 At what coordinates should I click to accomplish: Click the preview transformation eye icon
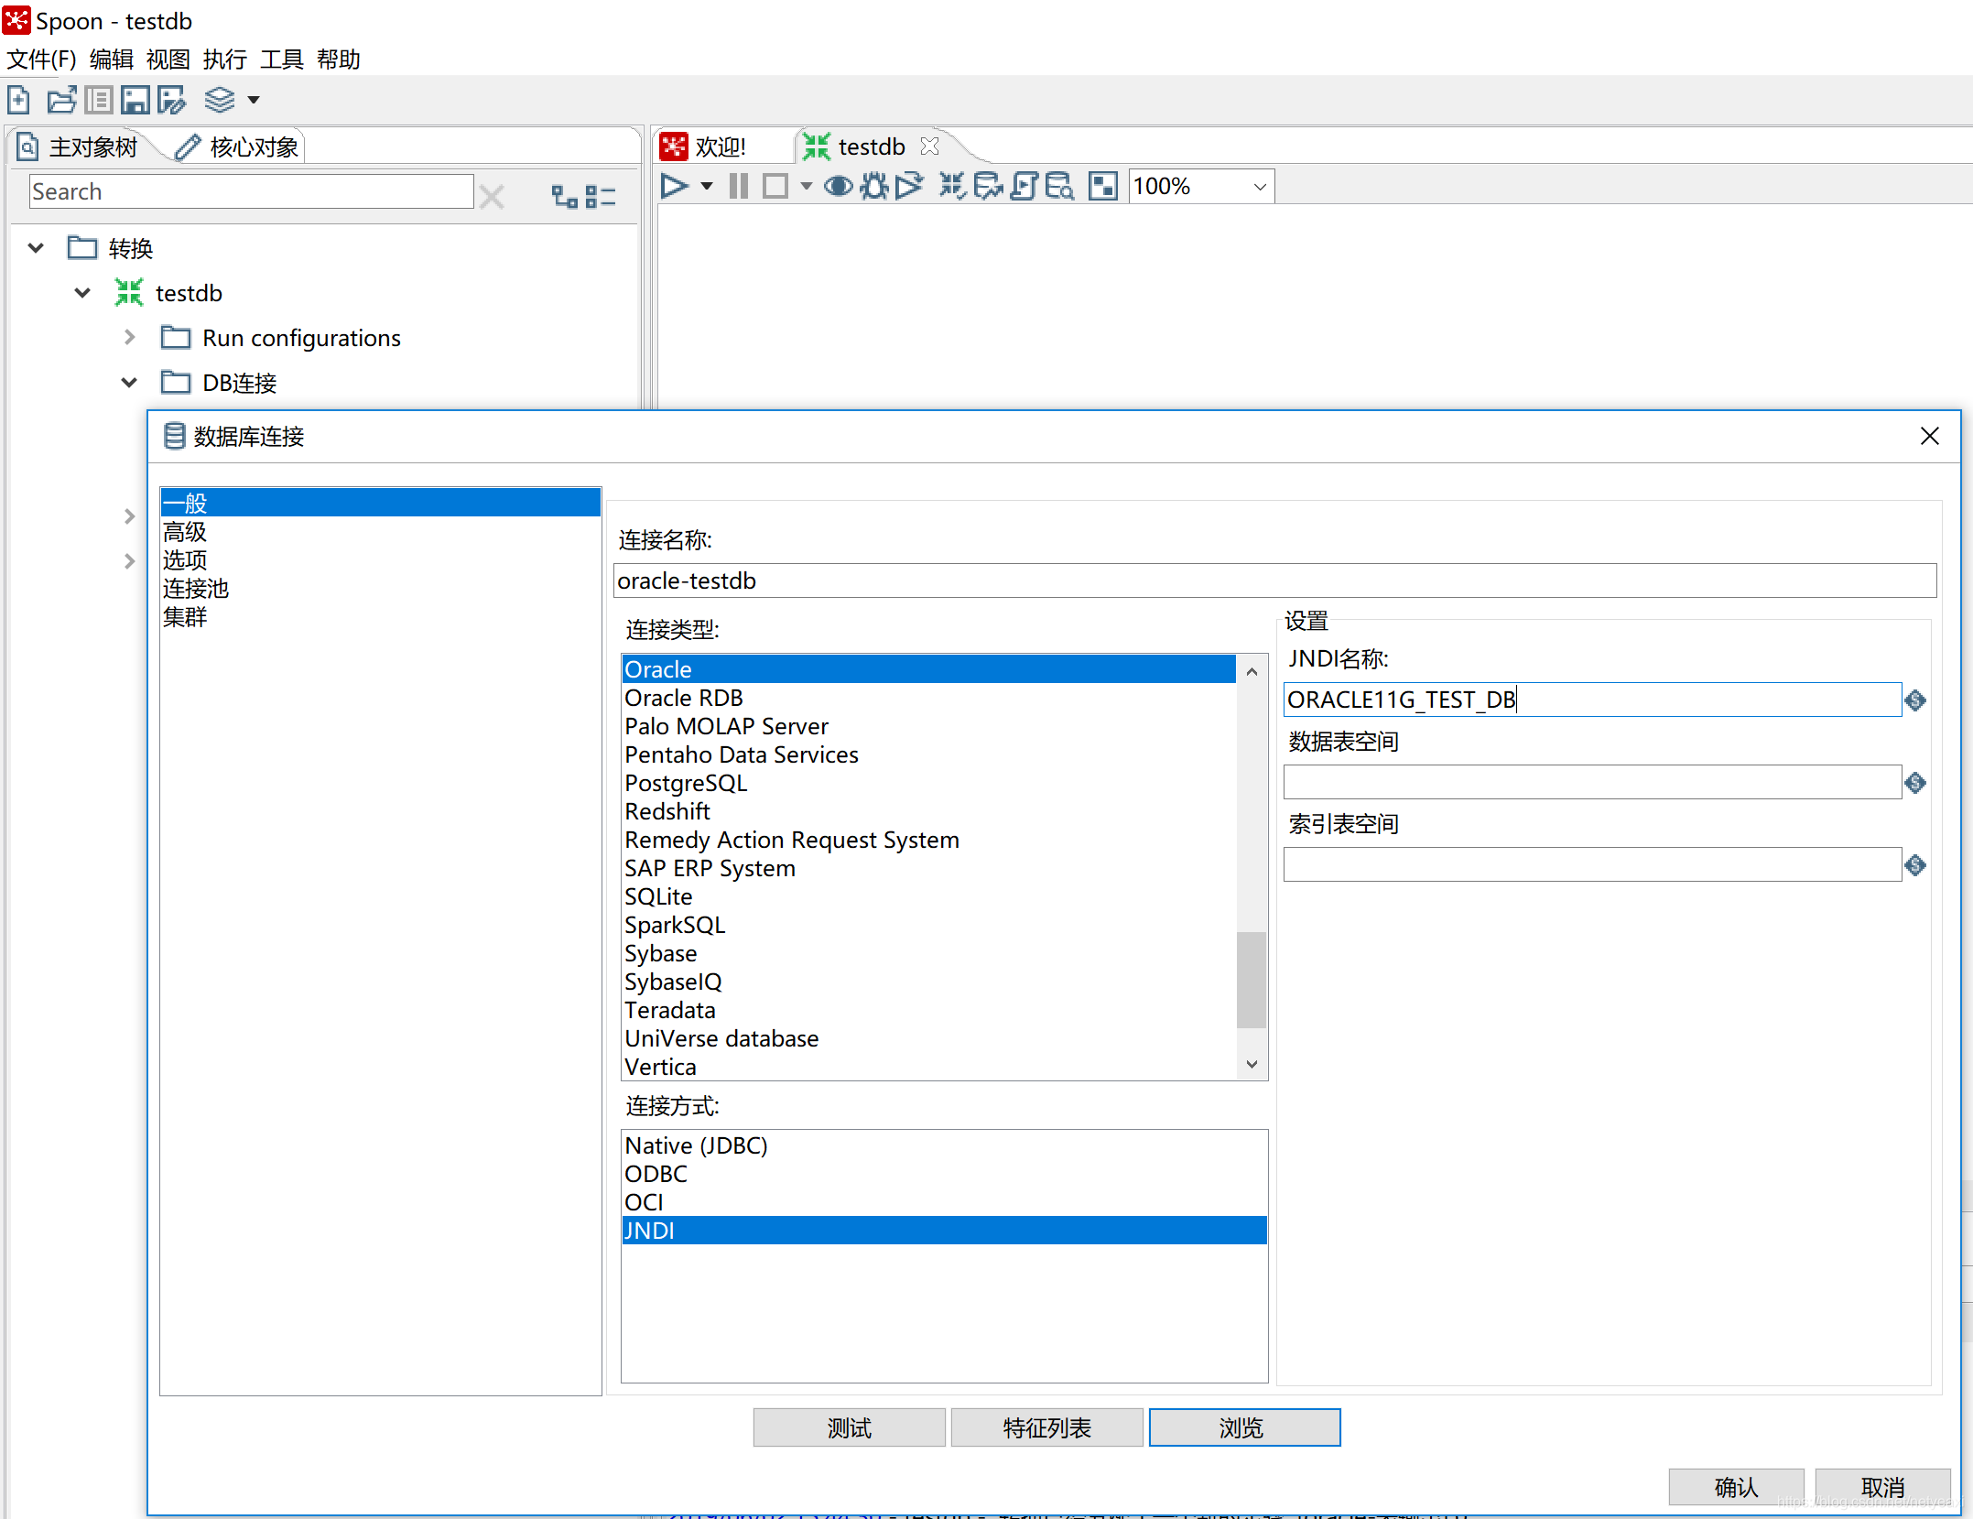click(838, 187)
